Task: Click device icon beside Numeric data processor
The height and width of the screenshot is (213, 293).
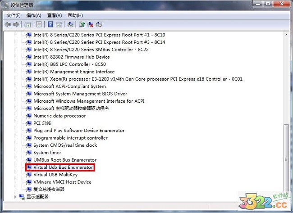Action: [x=29, y=116]
